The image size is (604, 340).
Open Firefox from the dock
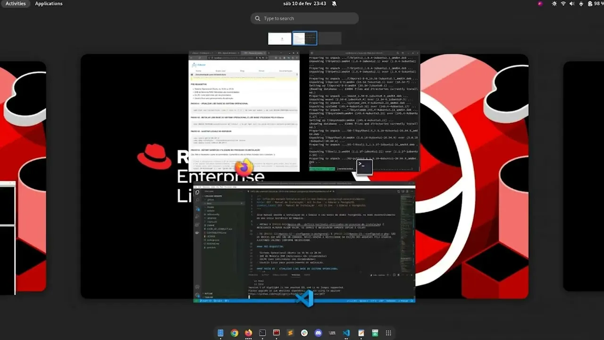(248, 333)
